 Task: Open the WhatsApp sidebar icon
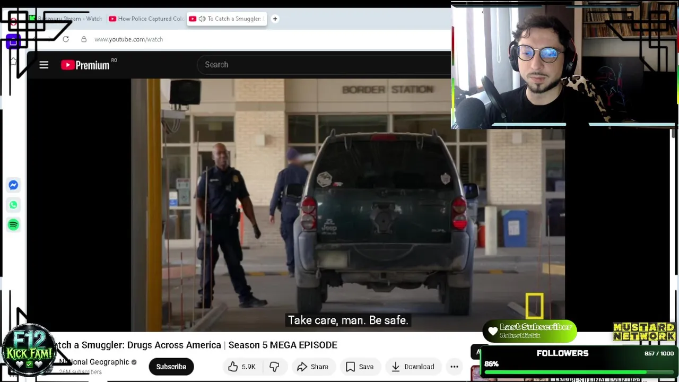tap(13, 205)
